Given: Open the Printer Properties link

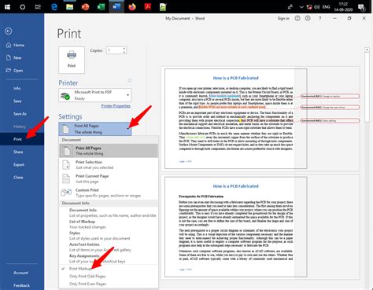Looking at the screenshot, I should point(116,106).
